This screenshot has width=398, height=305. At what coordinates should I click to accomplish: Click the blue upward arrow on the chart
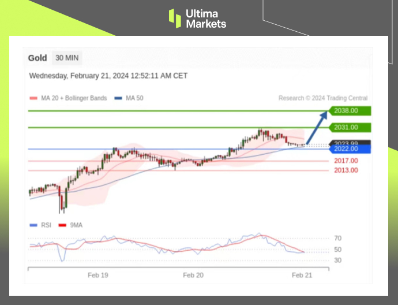click(317, 128)
